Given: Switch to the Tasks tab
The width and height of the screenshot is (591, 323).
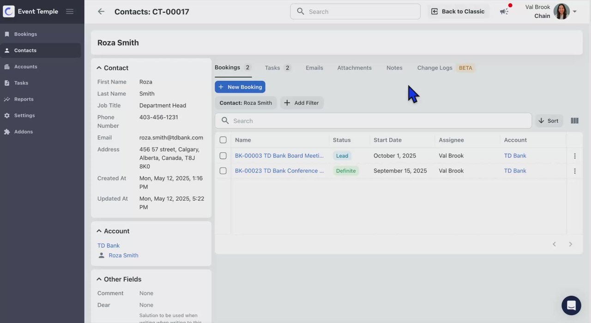Looking at the screenshot, I should click(x=278, y=68).
